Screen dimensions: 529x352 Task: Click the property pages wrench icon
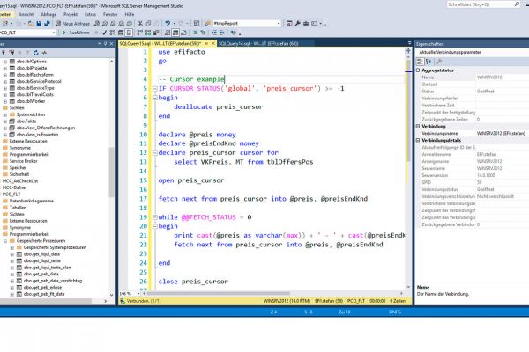(439, 62)
